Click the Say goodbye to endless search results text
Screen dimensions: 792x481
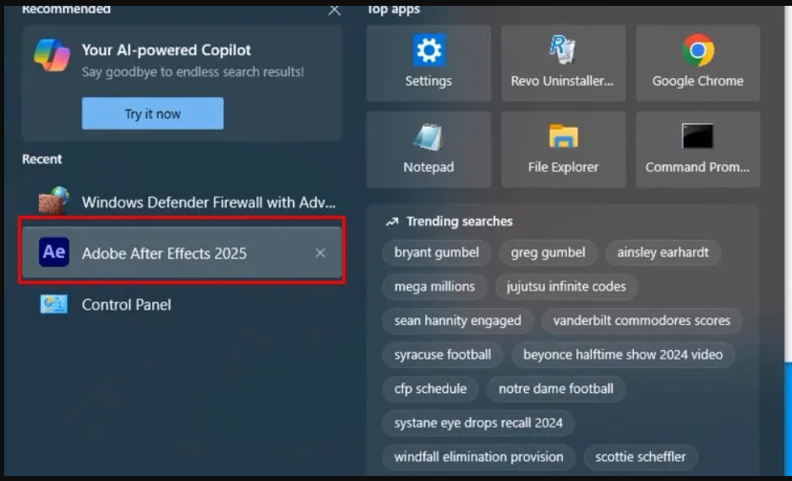point(193,71)
